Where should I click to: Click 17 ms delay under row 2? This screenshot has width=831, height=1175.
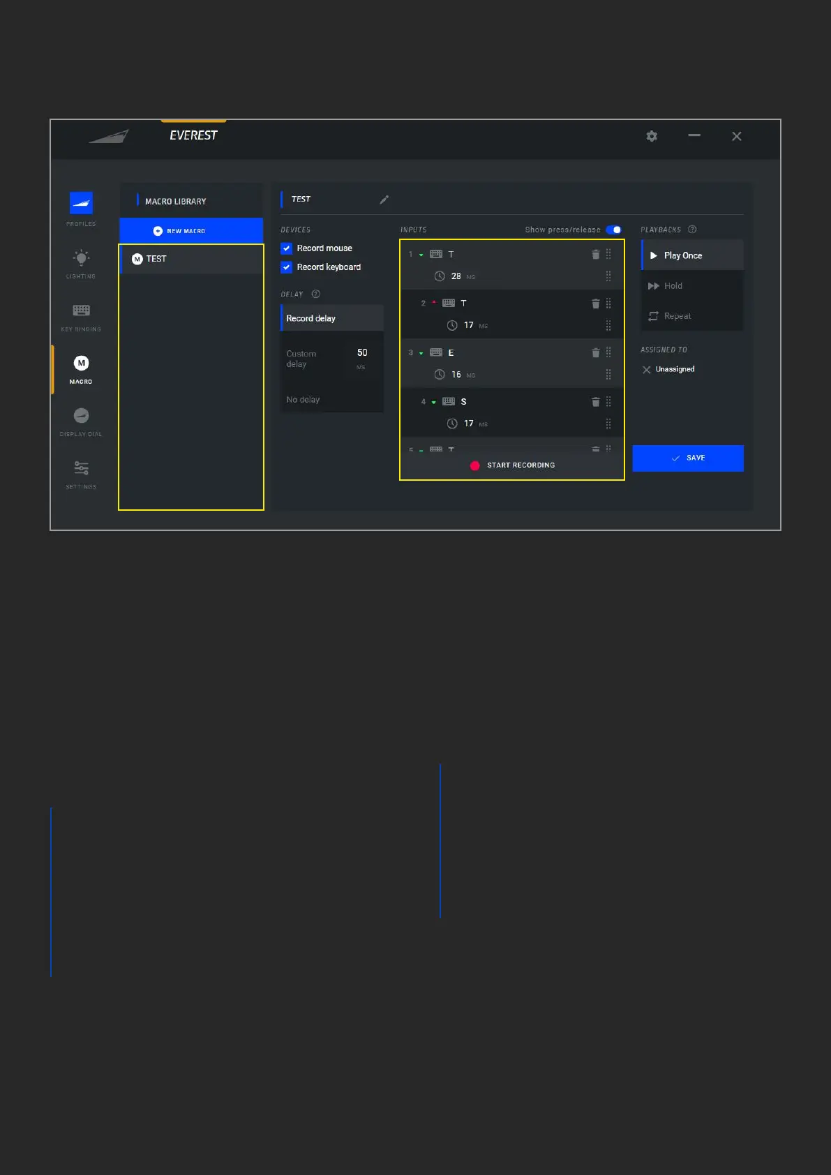tap(468, 325)
